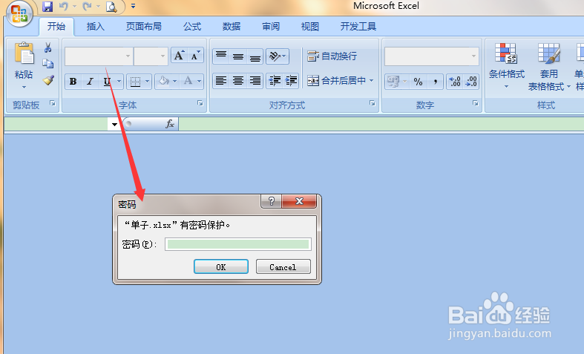This screenshot has height=354, width=584.
Task: Open the 剪贴板 group dialog launcher
Action: (x=53, y=103)
